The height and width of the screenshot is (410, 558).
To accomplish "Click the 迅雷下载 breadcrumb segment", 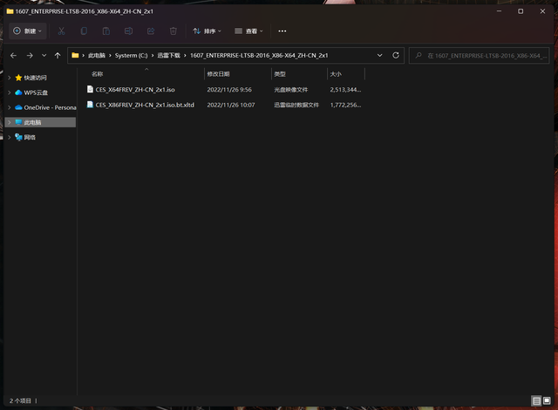I will pyautogui.click(x=168, y=56).
